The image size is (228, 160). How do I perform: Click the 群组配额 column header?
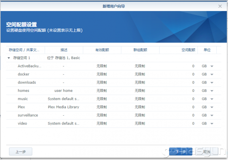pos(140,50)
